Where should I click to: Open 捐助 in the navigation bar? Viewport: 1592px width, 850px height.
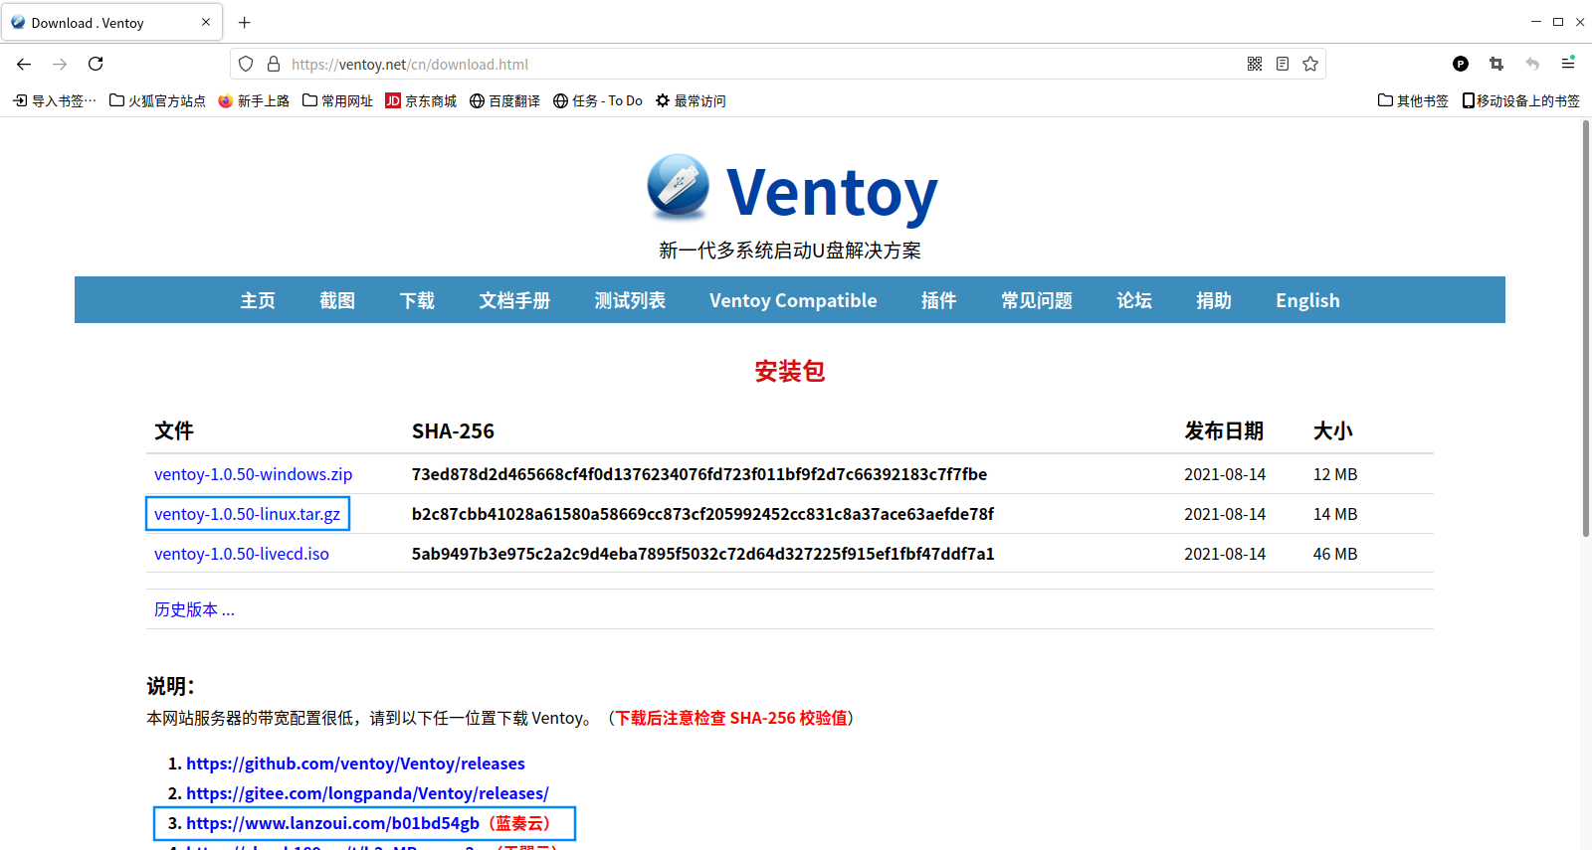[1214, 300]
